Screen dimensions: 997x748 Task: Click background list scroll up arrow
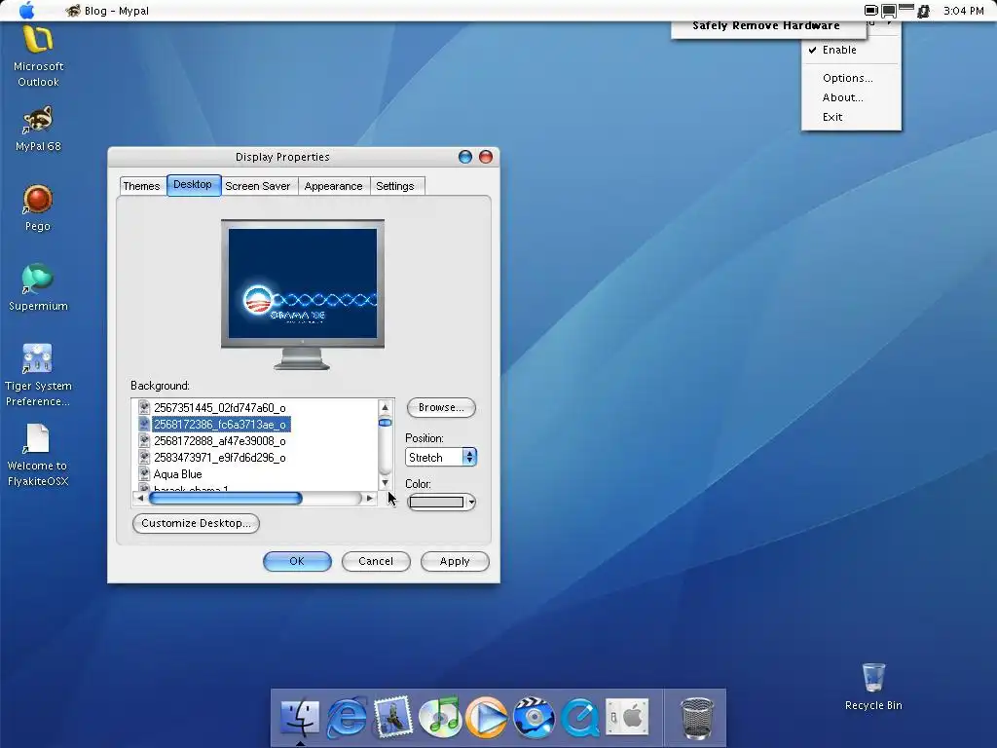tap(385, 407)
